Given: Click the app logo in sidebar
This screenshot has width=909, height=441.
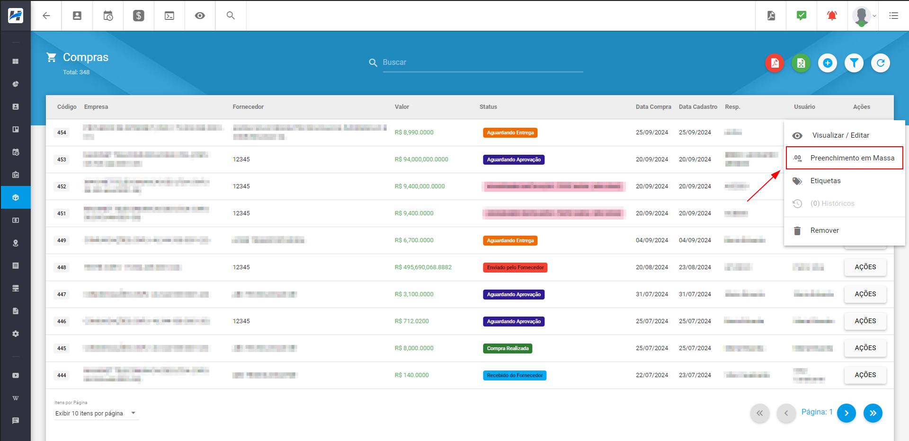Looking at the screenshot, I should coord(16,16).
